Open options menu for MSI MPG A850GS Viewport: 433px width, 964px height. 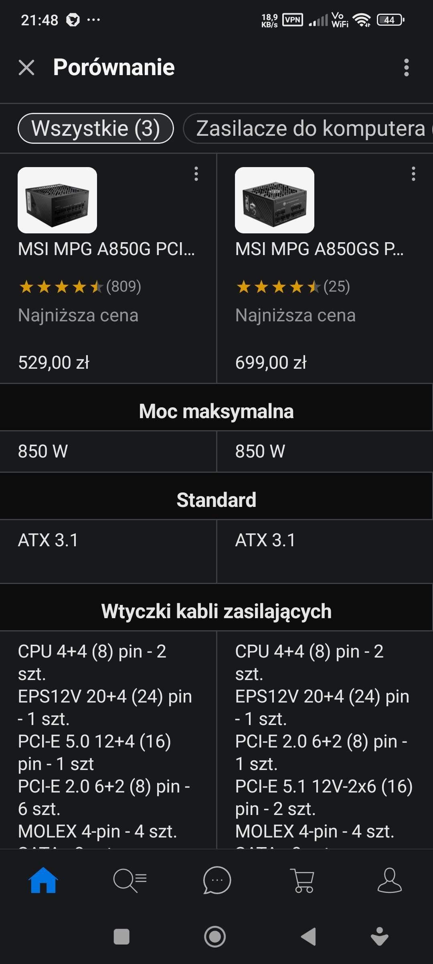click(x=413, y=174)
